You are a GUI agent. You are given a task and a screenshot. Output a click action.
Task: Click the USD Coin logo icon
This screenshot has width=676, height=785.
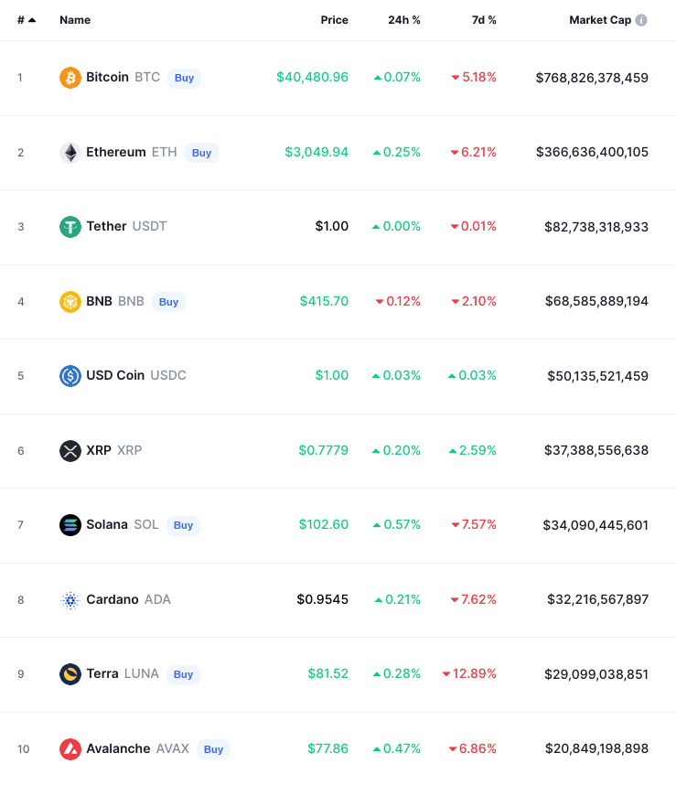point(70,376)
